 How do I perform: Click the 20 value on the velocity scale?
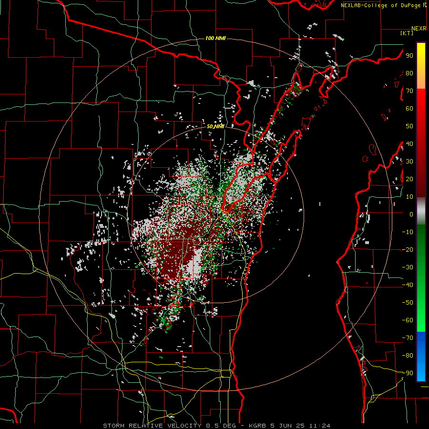tap(409, 179)
